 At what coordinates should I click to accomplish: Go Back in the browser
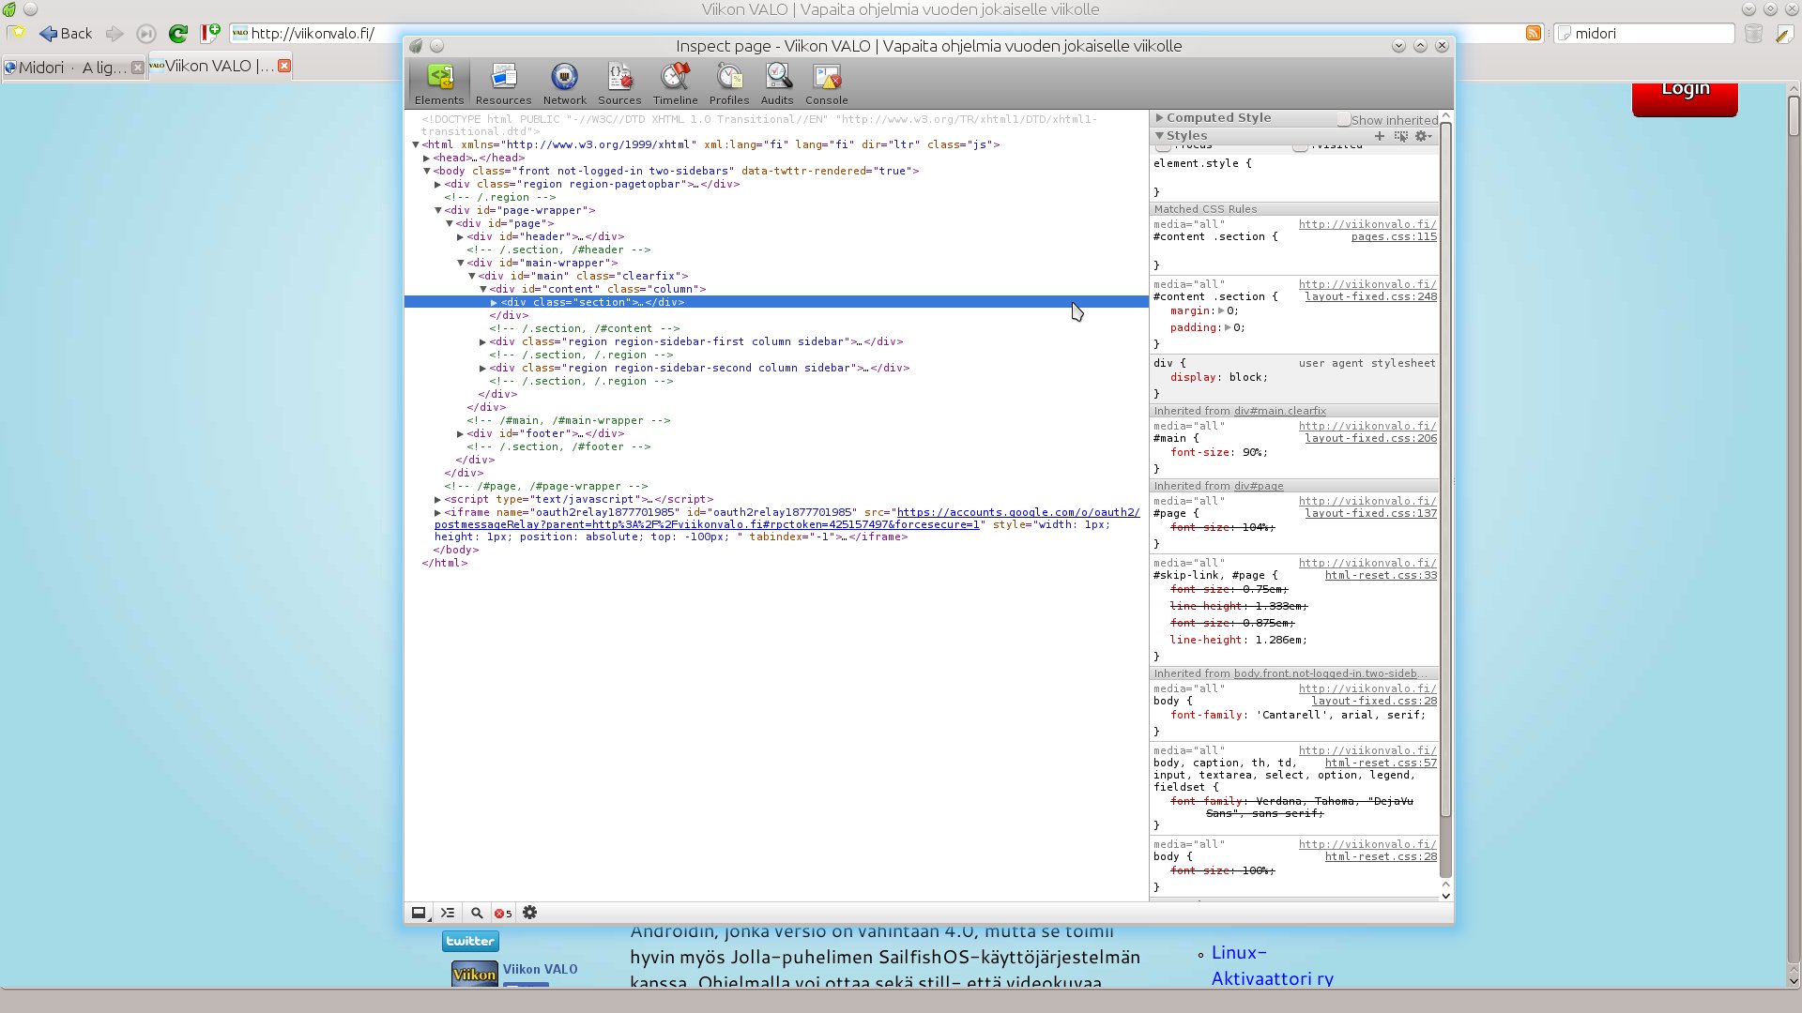[66, 34]
